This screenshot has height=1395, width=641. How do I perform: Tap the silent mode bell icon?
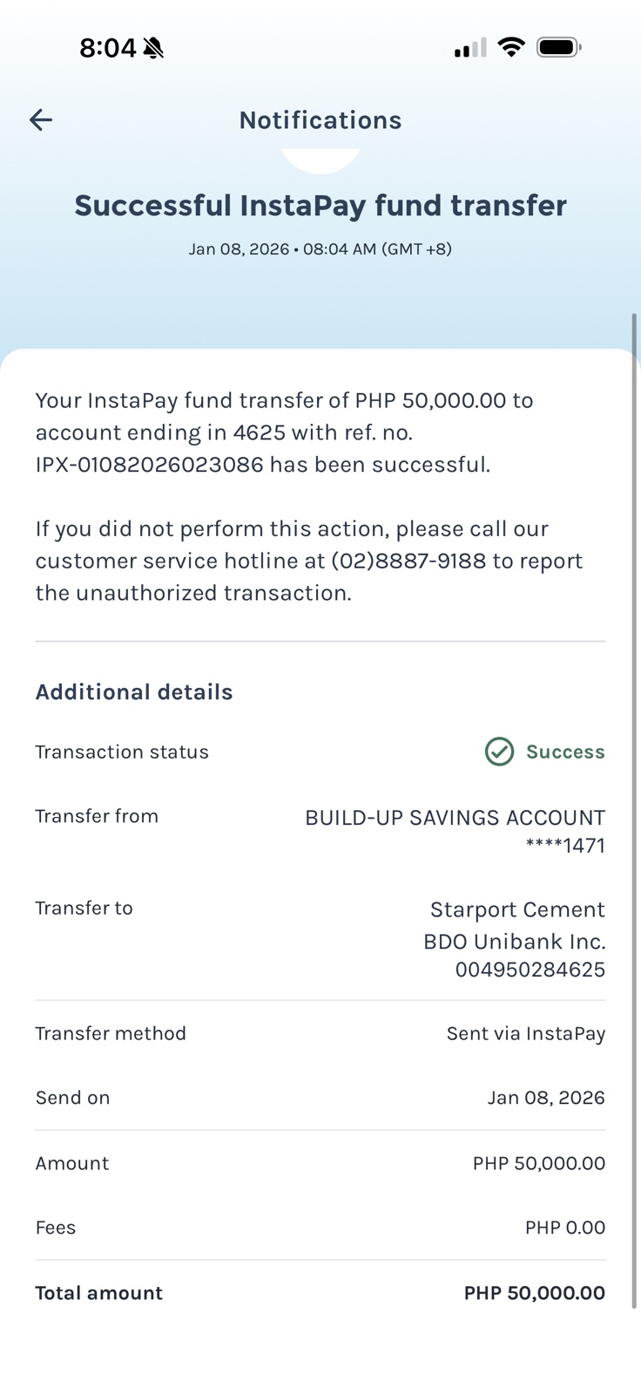coord(153,48)
